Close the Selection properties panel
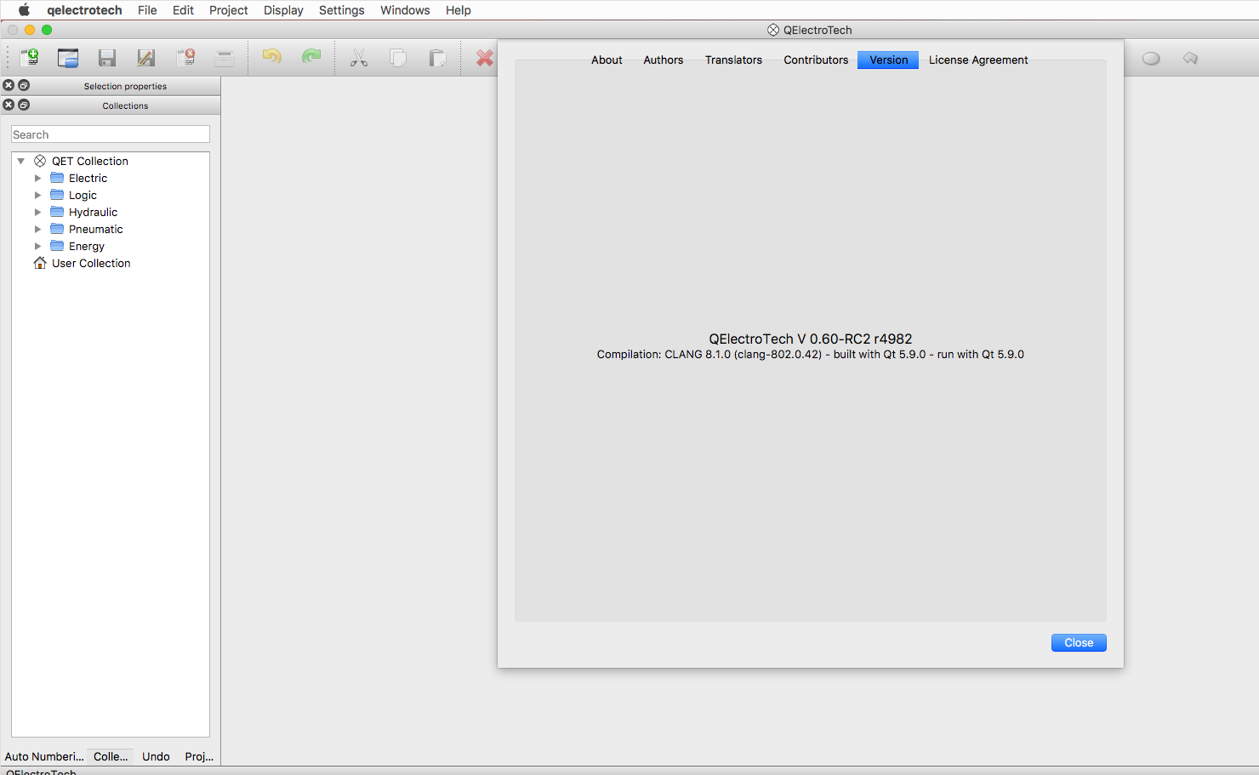The width and height of the screenshot is (1259, 775). [x=9, y=85]
